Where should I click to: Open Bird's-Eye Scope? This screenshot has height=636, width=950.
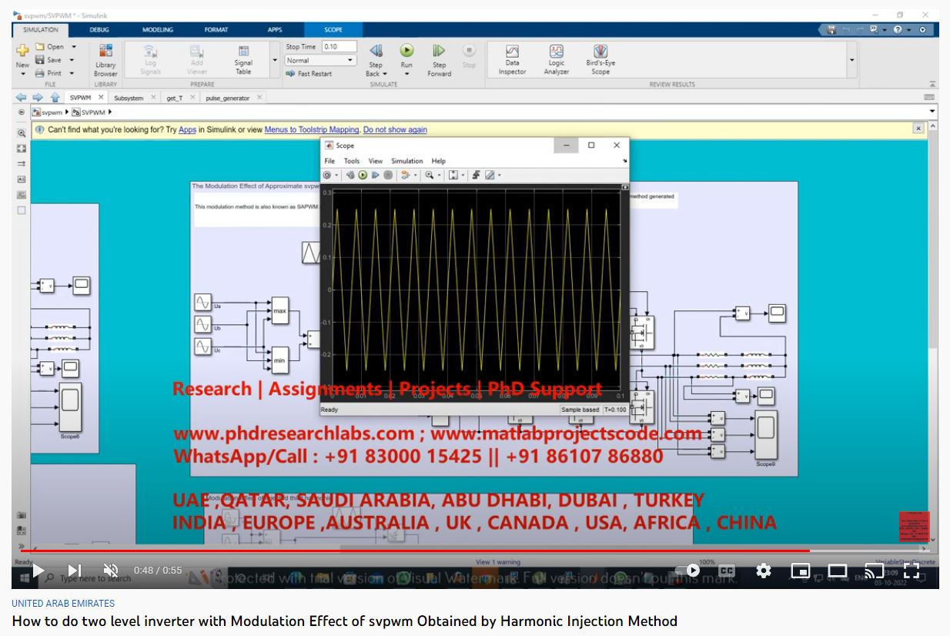click(600, 59)
